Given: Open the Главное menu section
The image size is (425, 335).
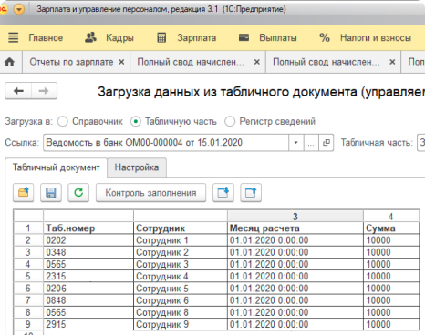Looking at the screenshot, I should (x=46, y=37).
